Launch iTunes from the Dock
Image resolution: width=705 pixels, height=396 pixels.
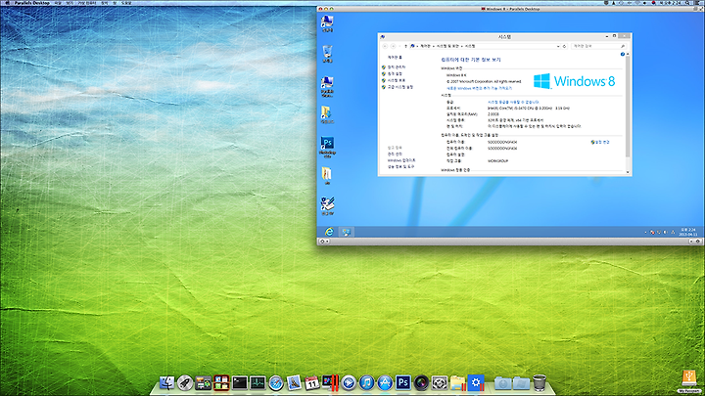tap(366, 383)
